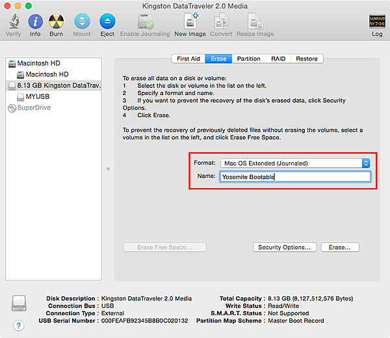This screenshot has height=338, width=390.
Task: Click Erase Free Space button
Action: point(164,247)
